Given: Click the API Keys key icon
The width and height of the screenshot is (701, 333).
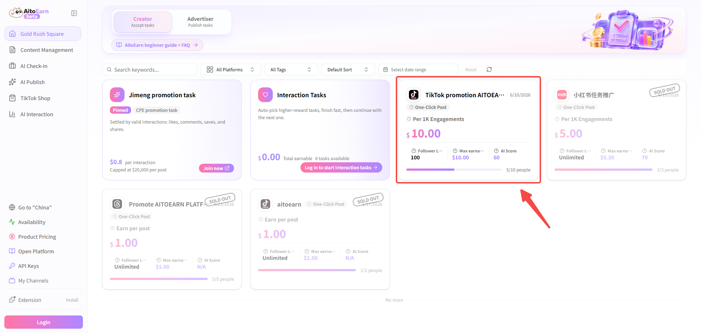Looking at the screenshot, I should (x=12, y=266).
